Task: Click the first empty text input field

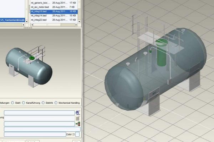Action: [x=39, y=113]
